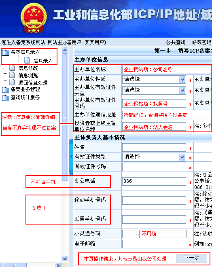Click 主办单位通信地址 input field
212x267 pixels.
point(167,115)
